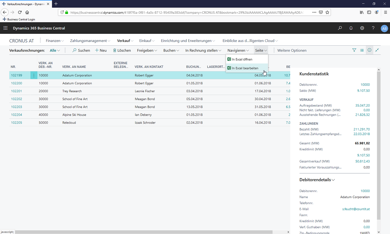Open the Verkauf navigation menu
Viewport: 390px width, 234px height.
coord(125,41)
